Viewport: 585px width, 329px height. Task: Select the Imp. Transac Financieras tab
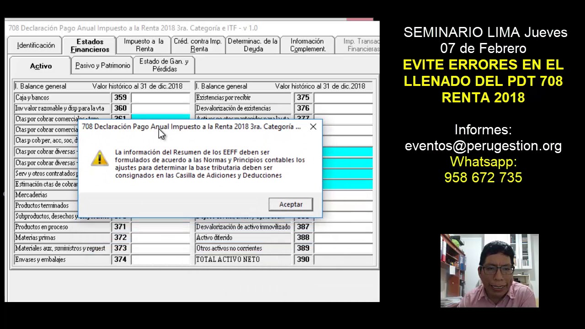[357, 45]
